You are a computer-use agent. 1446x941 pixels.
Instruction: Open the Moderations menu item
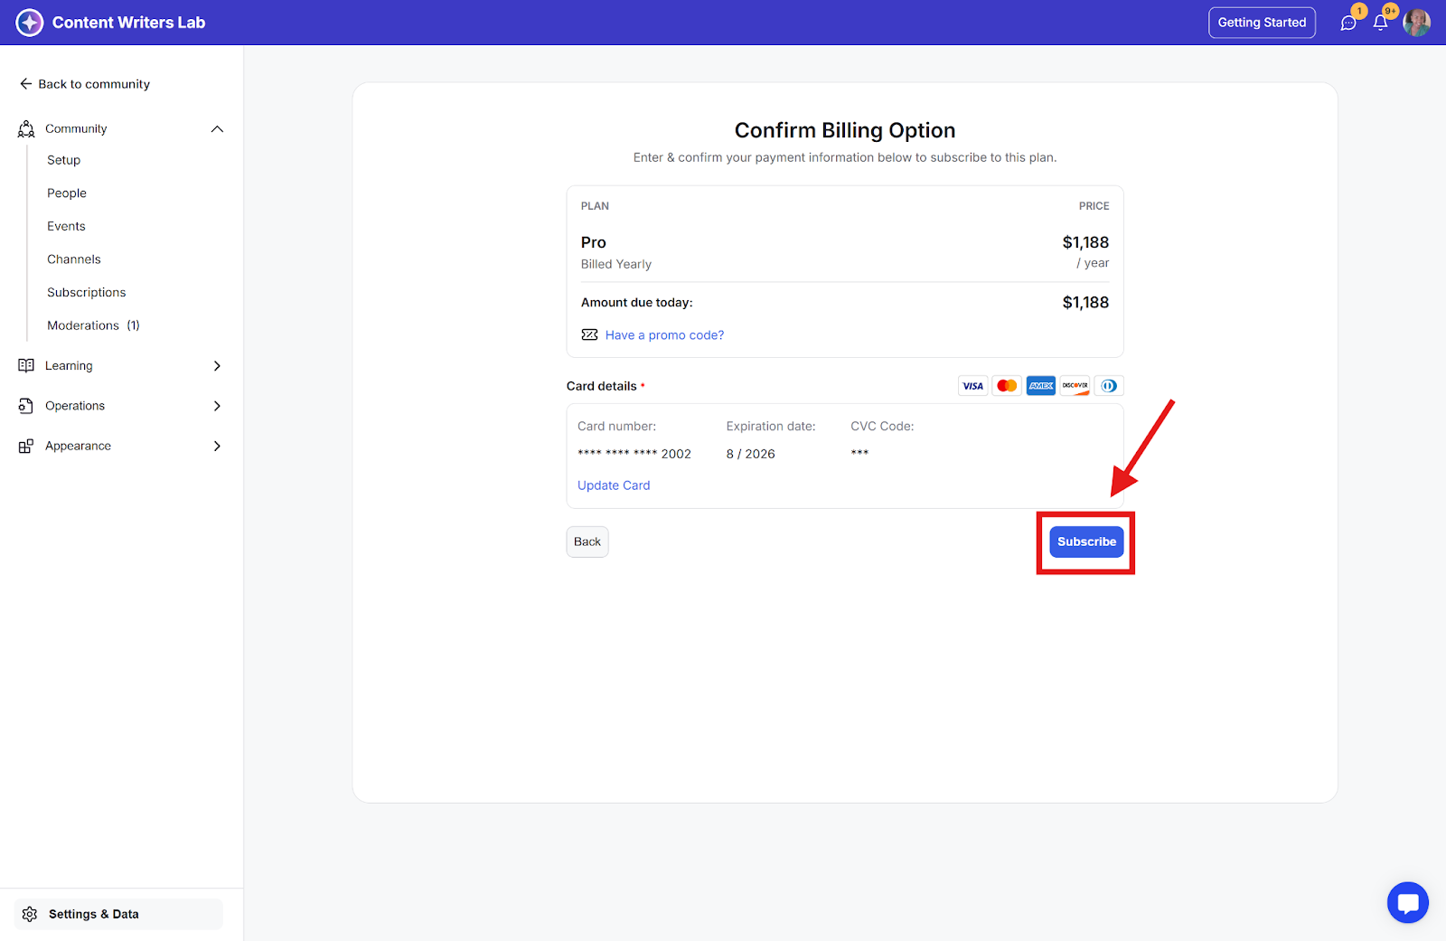pyautogui.click(x=83, y=325)
